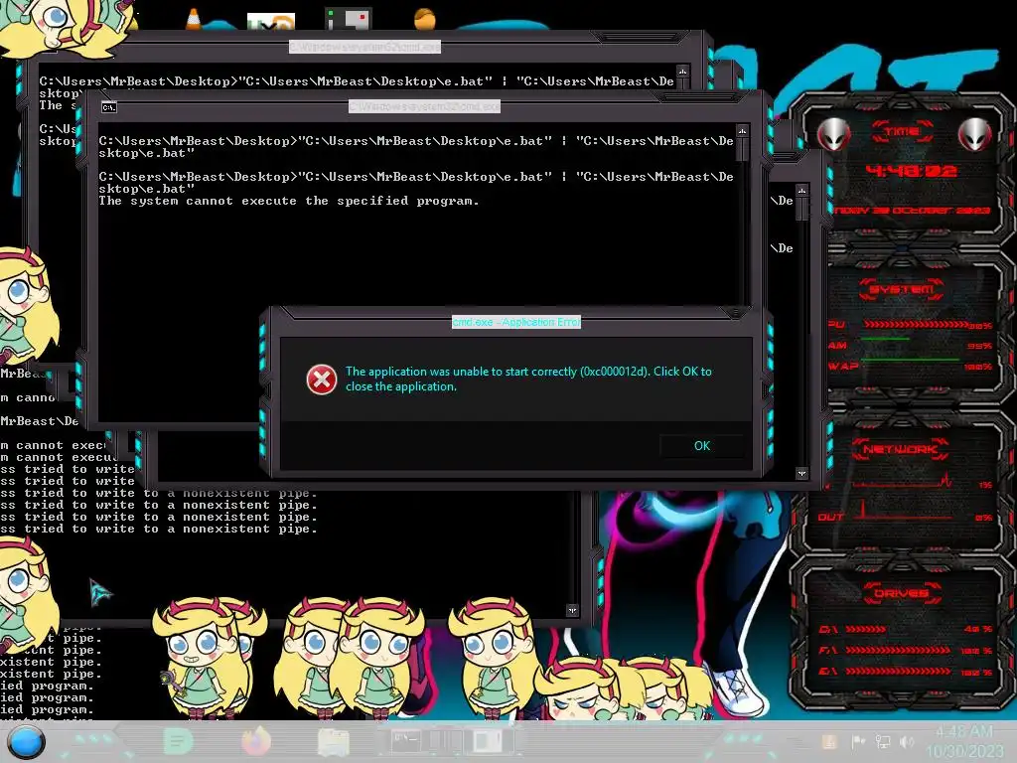1017x763 pixels.
Task: Click the scroll-down arrow beside the error dialog
Action: click(x=801, y=473)
